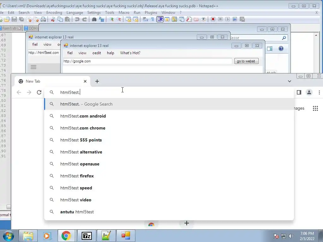Open What's Hot? menu in front browser window
Viewport: 323px width, 242px height.
point(130,53)
